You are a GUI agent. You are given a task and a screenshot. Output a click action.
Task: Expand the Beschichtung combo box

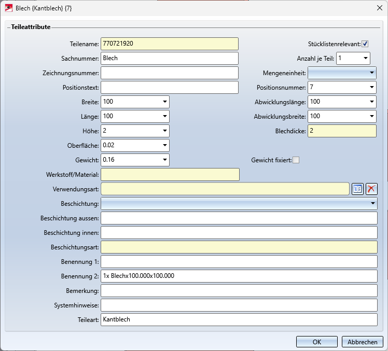(372, 204)
